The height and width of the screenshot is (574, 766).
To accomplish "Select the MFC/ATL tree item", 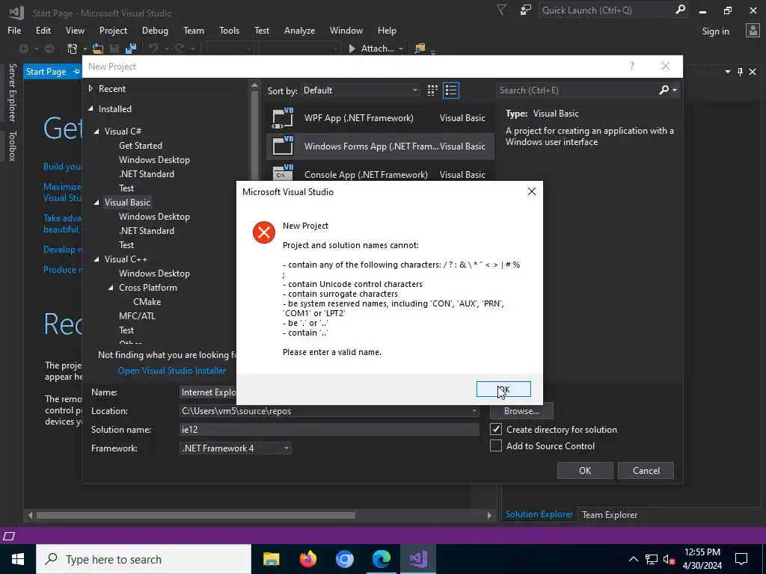I will click(x=138, y=316).
